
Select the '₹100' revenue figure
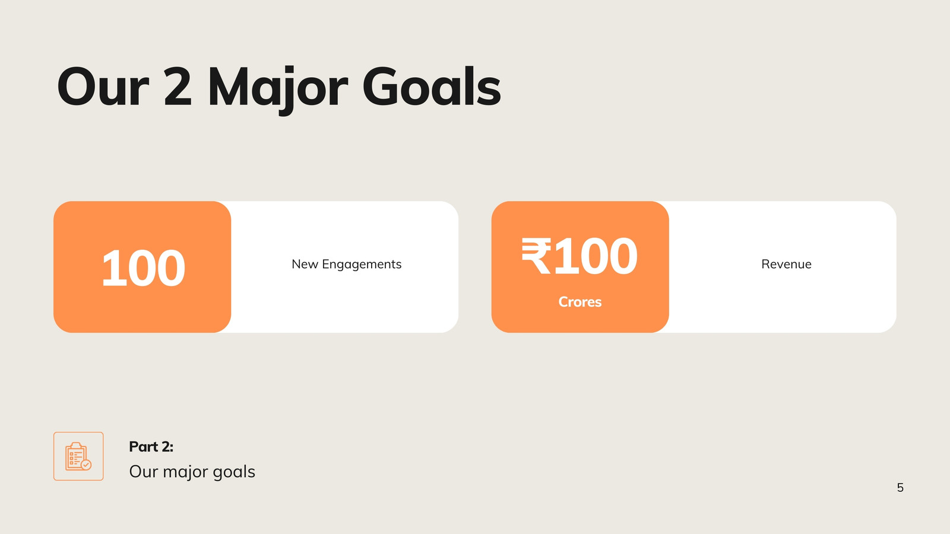[x=579, y=256]
